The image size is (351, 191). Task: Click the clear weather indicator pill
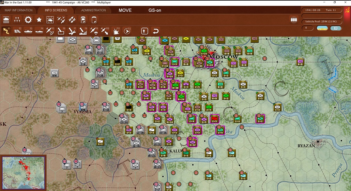(322, 28)
